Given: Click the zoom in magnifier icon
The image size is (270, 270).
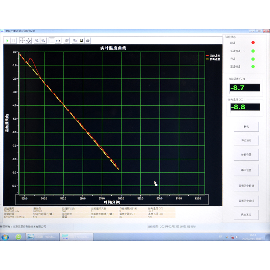Looking at the screenshot, I should [x=44, y=40].
